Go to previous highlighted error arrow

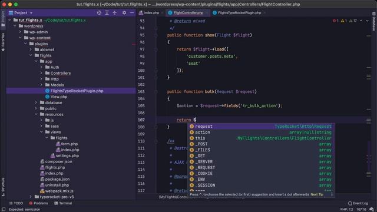click(x=361, y=21)
